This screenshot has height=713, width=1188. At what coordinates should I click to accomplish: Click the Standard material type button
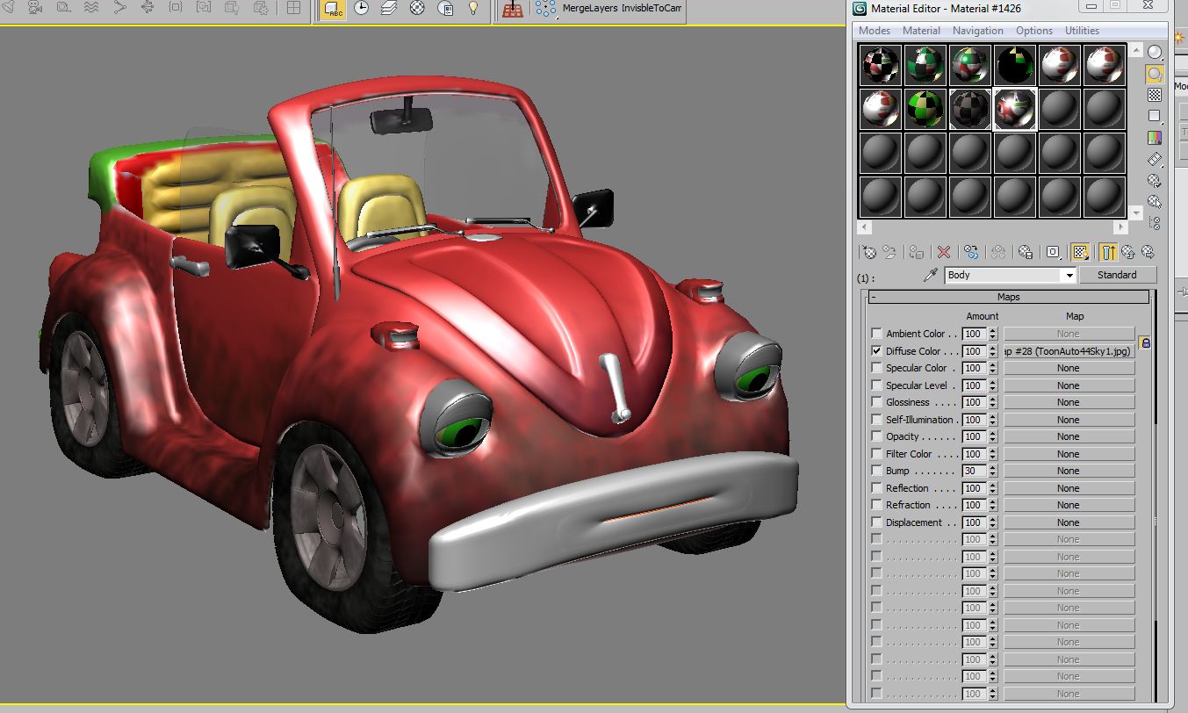point(1117,276)
